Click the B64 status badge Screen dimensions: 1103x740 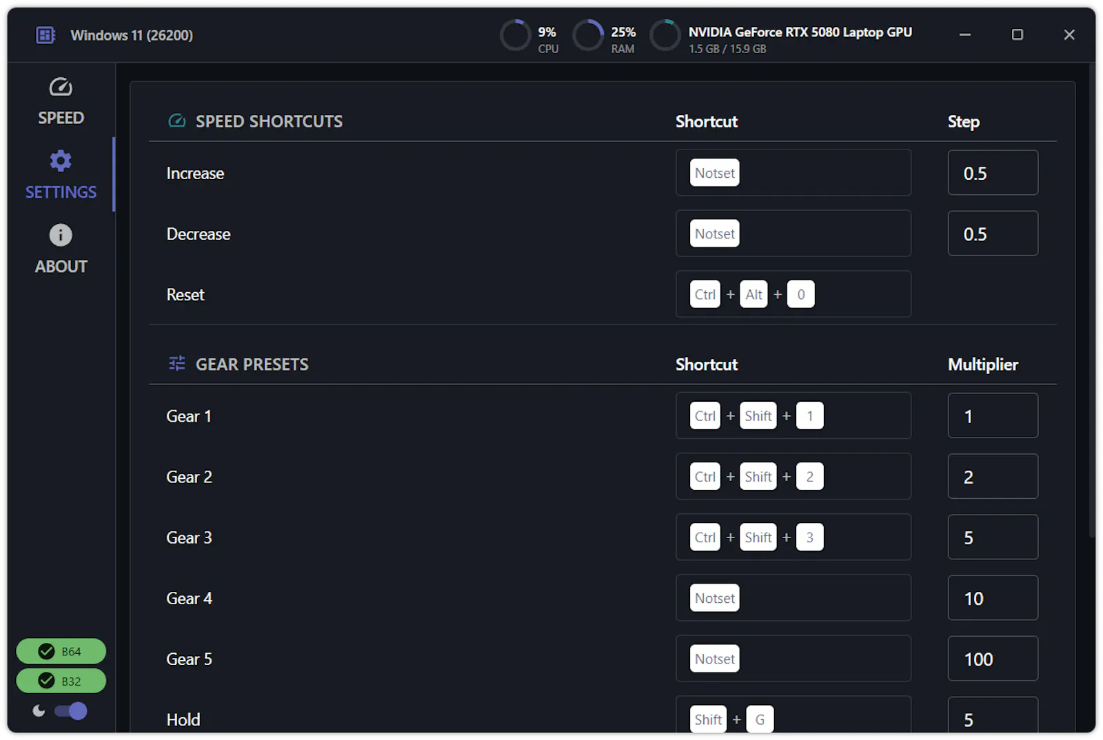point(61,651)
